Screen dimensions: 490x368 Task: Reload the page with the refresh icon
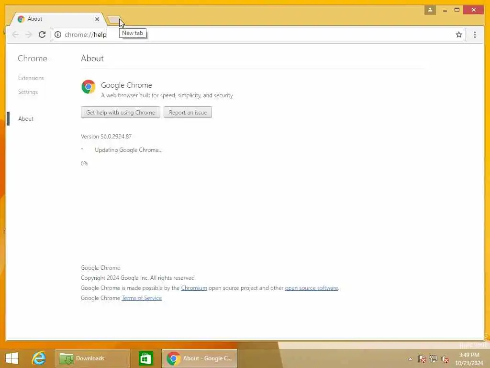pos(42,34)
